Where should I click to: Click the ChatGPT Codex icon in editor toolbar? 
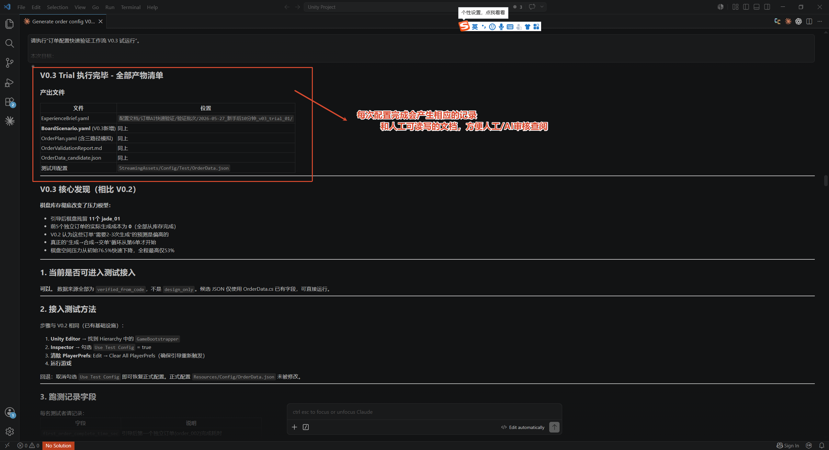[x=799, y=21]
